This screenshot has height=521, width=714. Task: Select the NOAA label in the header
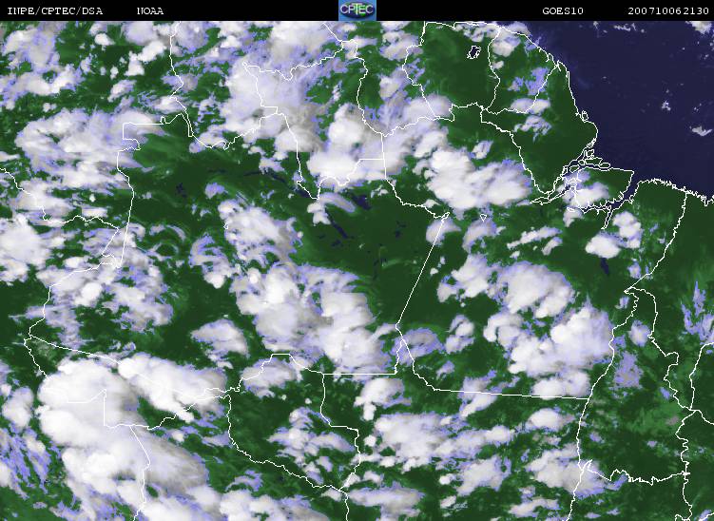[150, 10]
